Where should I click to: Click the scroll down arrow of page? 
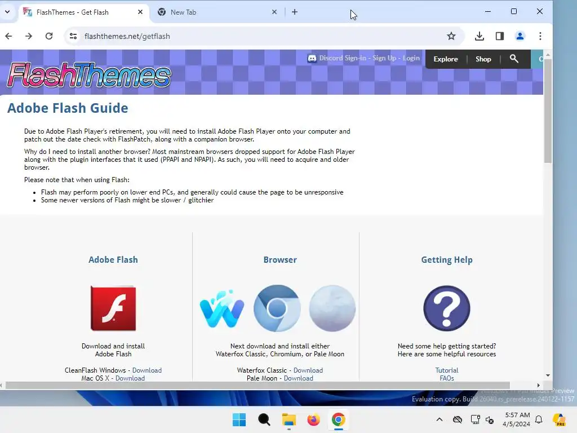click(x=548, y=375)
